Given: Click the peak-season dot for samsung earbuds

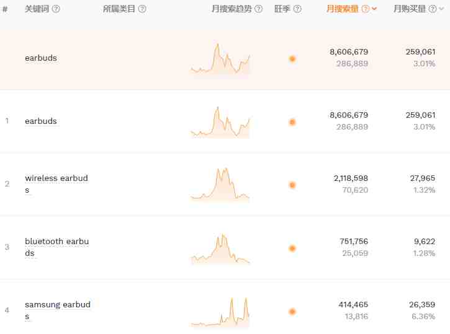Looking at the screenshot, I should pos(292,312).
